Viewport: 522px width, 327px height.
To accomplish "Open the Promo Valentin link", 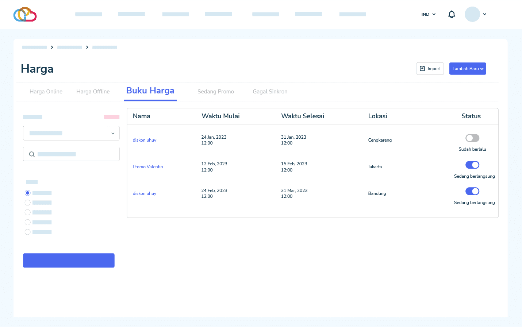I will 148,167.
